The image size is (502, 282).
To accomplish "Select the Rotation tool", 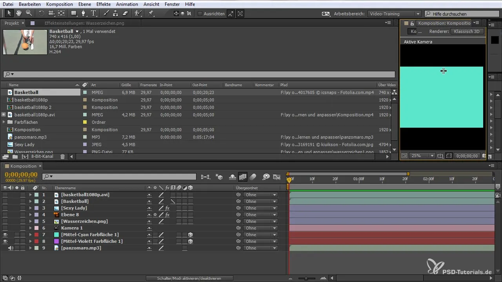I will [x=42, y=13].
